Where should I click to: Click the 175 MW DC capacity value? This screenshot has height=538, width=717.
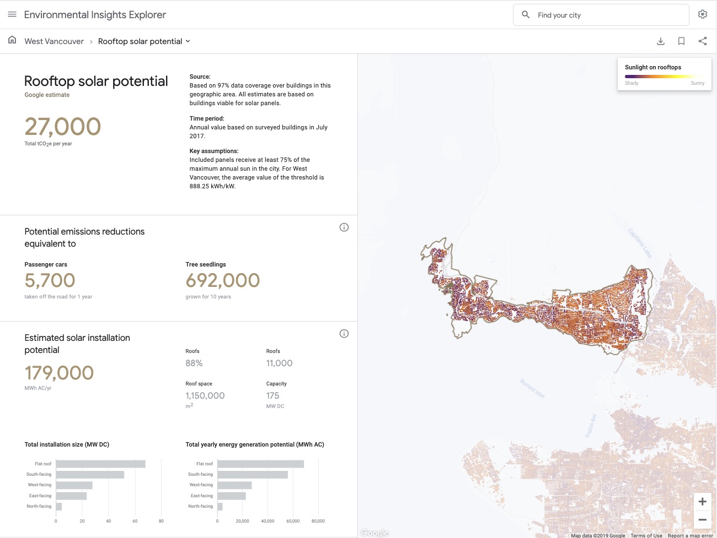(272, 396)
